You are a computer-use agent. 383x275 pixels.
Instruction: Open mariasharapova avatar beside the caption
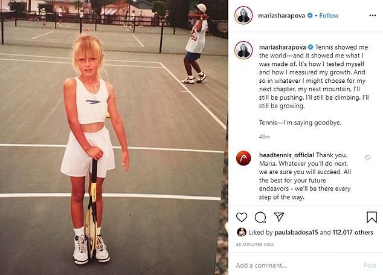(x=243, y=50)
